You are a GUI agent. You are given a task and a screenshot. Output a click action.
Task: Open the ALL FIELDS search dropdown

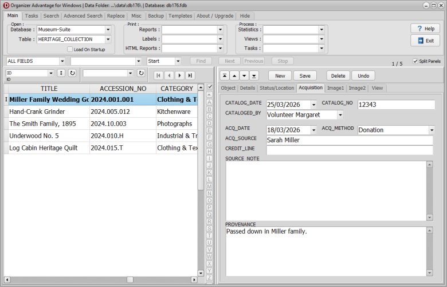(x=62, y=61)
